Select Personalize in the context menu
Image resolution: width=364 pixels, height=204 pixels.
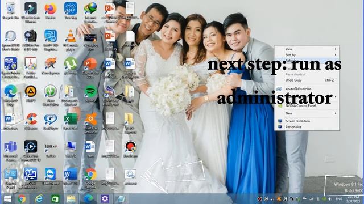(307, 127)
